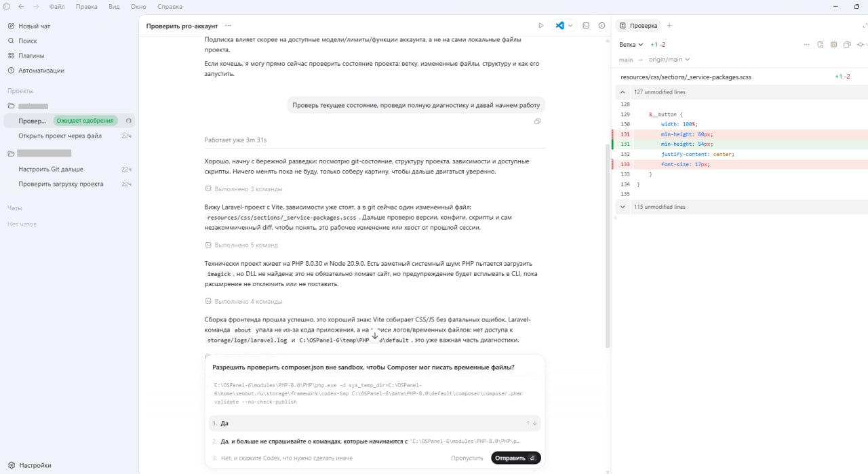Open the Файл menu
Image resolution: width=868 pixels, height=474 pixels.
point(57,6)
